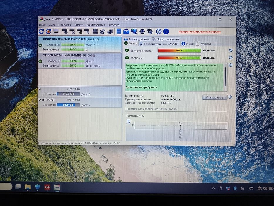Click the Kingston 34 °C temperature bar
The height and width of the screenshot is (206, 274).
(73, 49)
